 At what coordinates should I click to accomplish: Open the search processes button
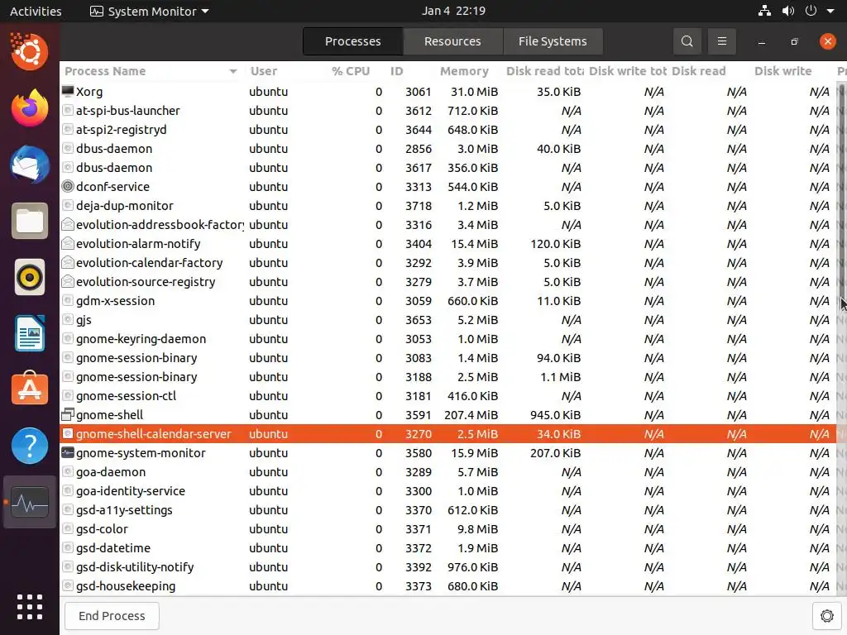tap(687, 41)
